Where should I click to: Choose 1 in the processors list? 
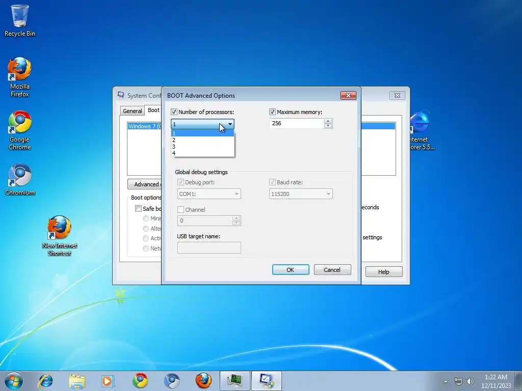tap(203, 133)
